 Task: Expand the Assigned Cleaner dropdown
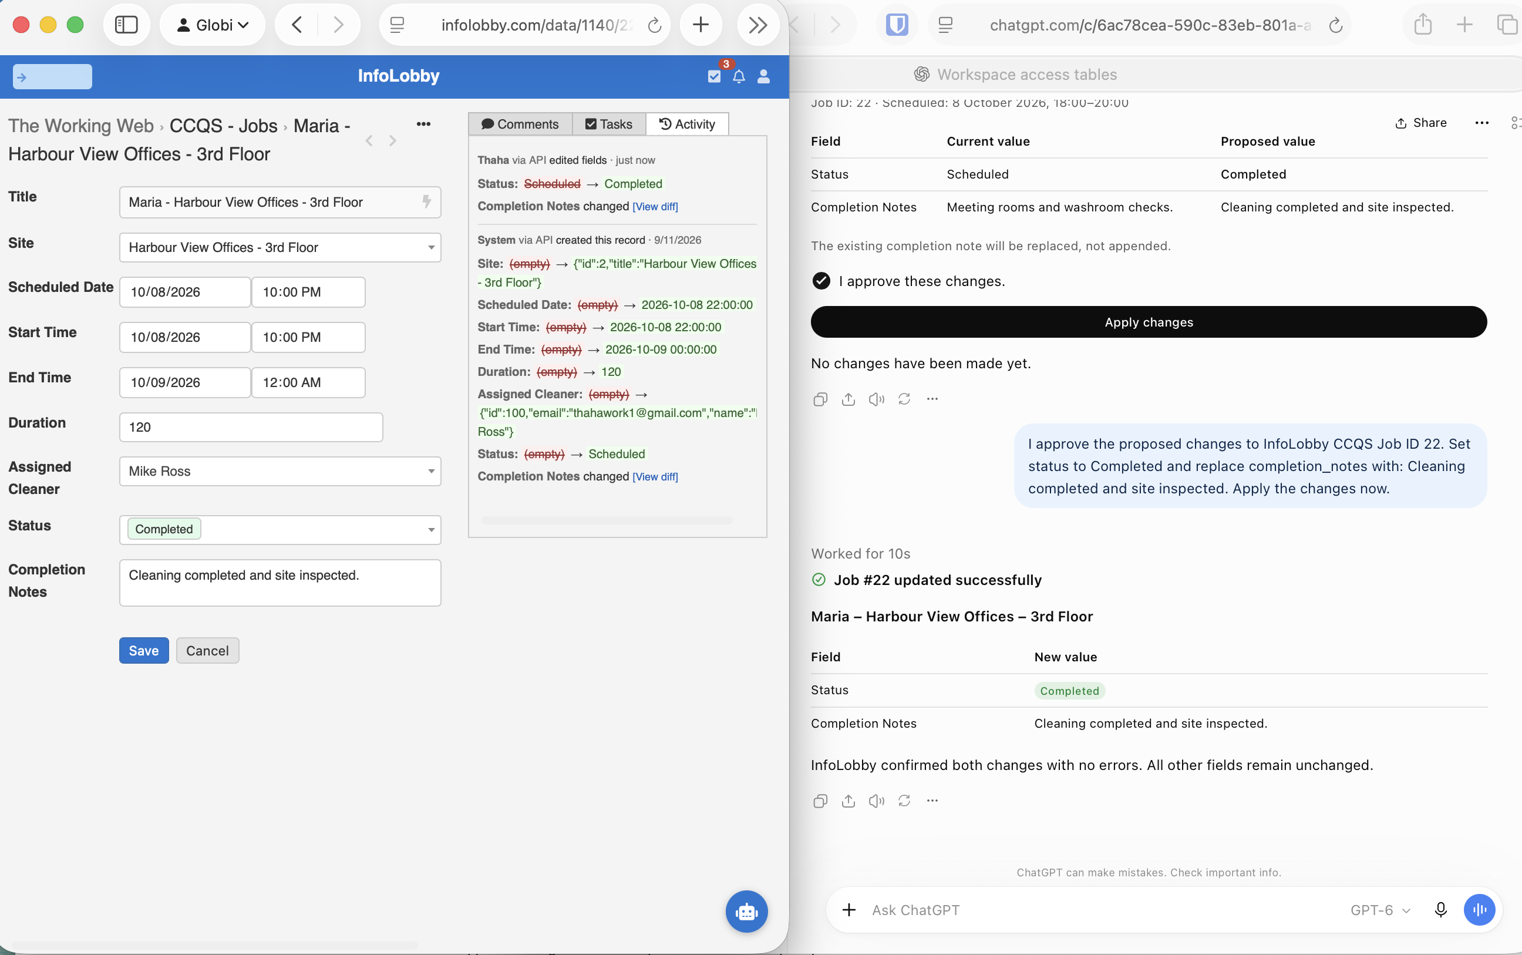coord(431,471)
